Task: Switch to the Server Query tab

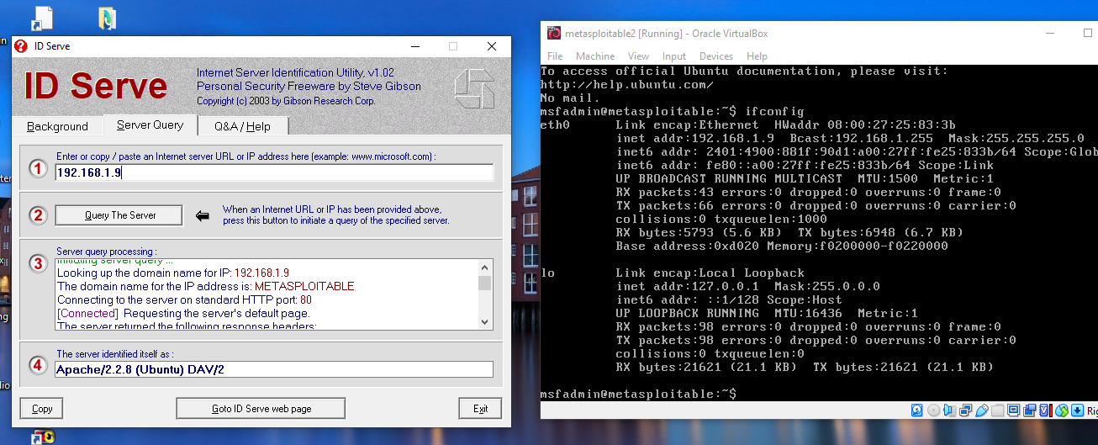Action: (150, 124)
